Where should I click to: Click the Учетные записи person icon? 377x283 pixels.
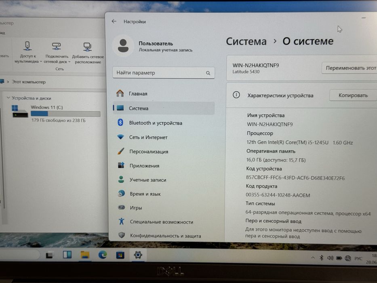click(121, 179)
